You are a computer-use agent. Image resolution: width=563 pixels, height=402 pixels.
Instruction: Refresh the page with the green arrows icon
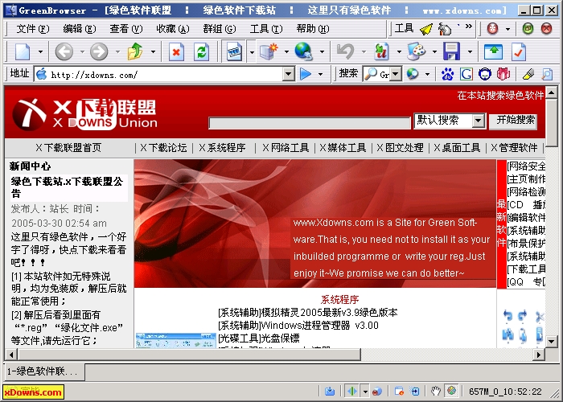pos(201,51)
